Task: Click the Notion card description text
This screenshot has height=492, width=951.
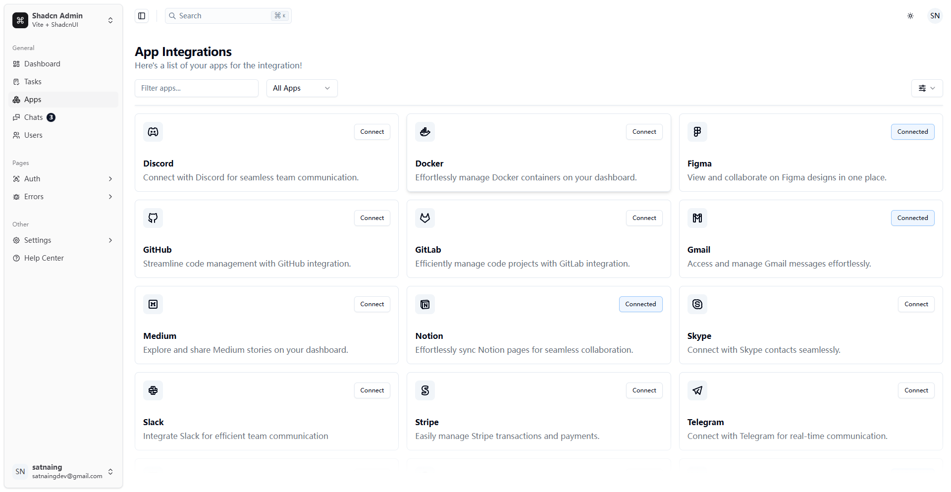Action: click(x=524, y=350)
